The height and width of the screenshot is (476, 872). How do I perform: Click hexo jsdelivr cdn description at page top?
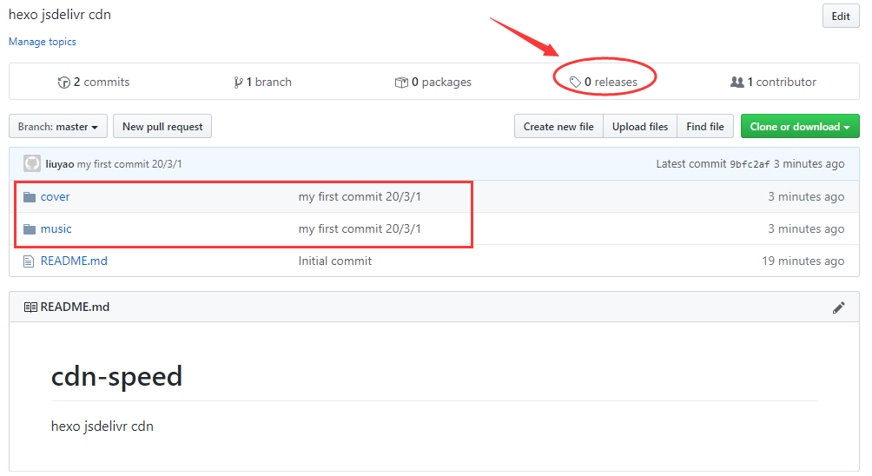coord(60,15)
